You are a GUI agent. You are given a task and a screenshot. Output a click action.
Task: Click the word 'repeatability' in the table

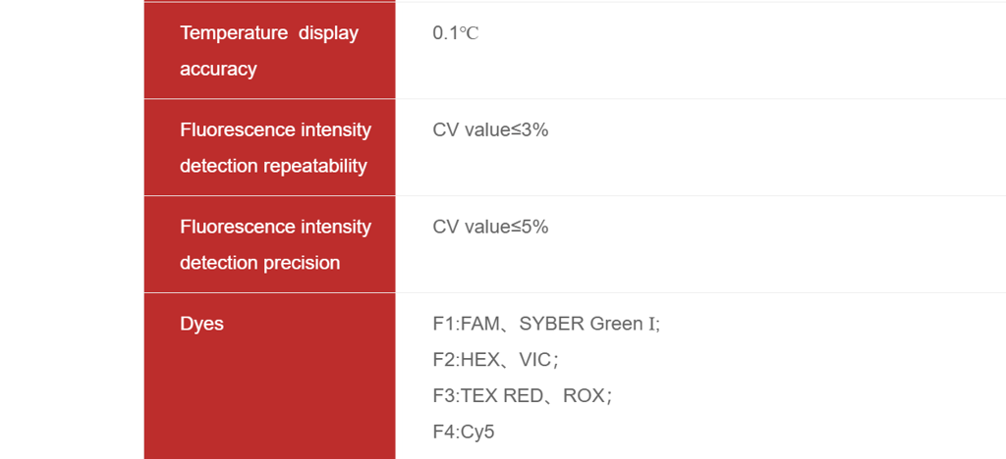(318, 166)
